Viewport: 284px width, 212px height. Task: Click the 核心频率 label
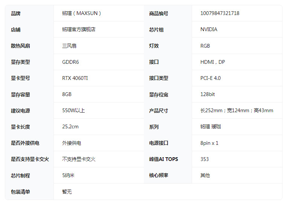click(x=159, y=175)
